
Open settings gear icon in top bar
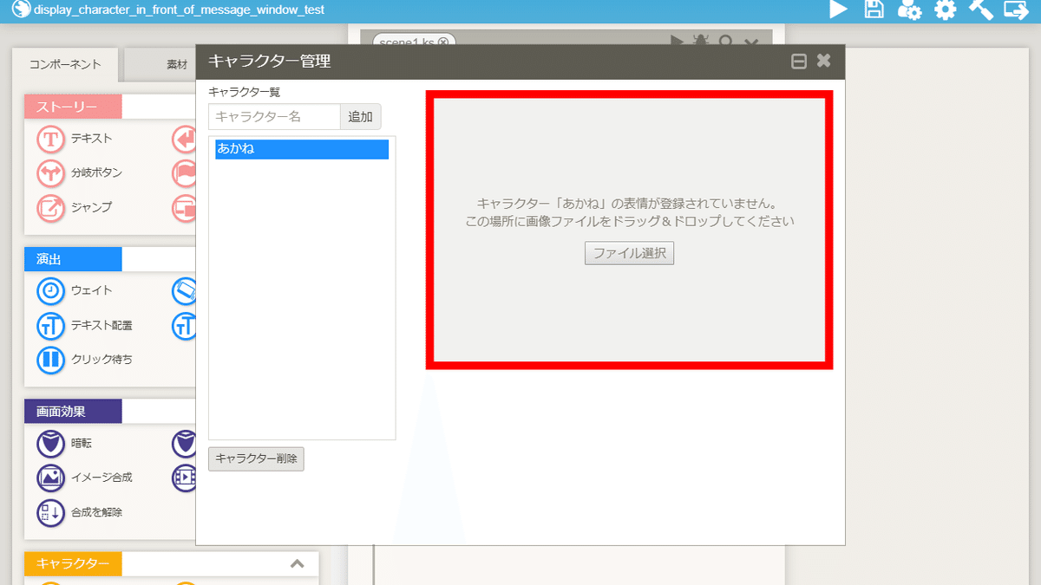coord(945,10)
